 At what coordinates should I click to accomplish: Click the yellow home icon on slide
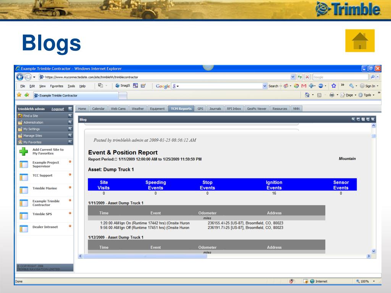click(x=360, y=40)
